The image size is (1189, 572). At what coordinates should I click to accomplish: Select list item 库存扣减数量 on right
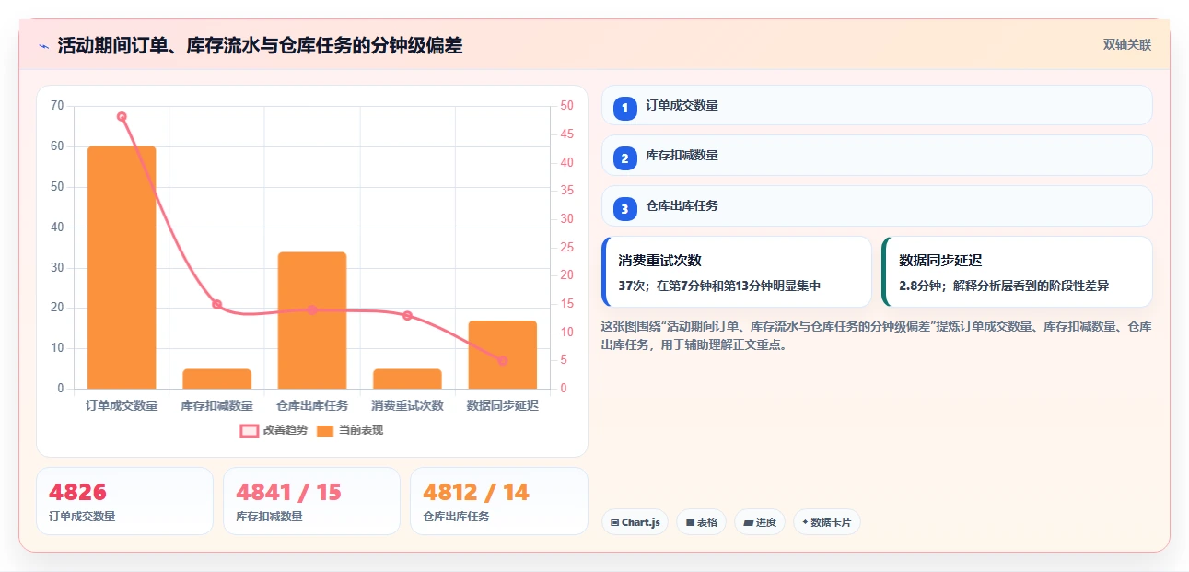coord(877,156)
